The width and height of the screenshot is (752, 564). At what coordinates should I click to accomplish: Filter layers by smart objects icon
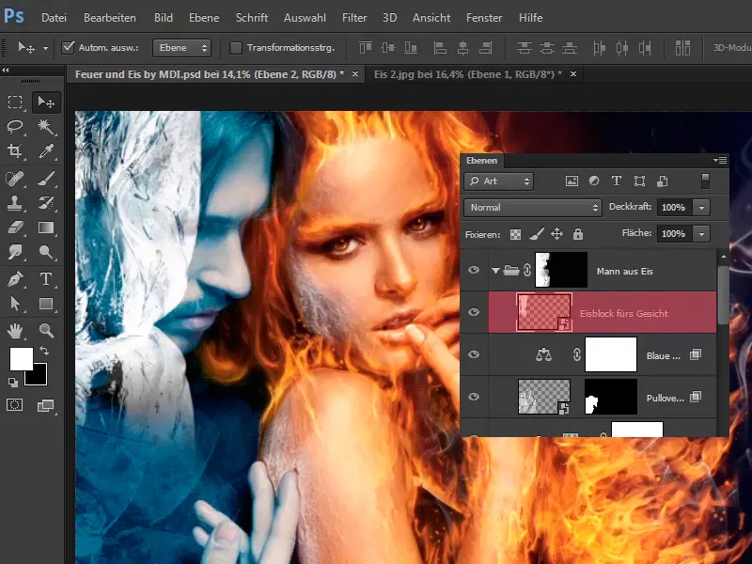(663, 180)
